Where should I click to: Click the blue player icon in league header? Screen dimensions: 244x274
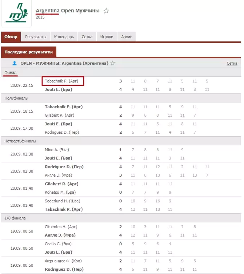15,63
